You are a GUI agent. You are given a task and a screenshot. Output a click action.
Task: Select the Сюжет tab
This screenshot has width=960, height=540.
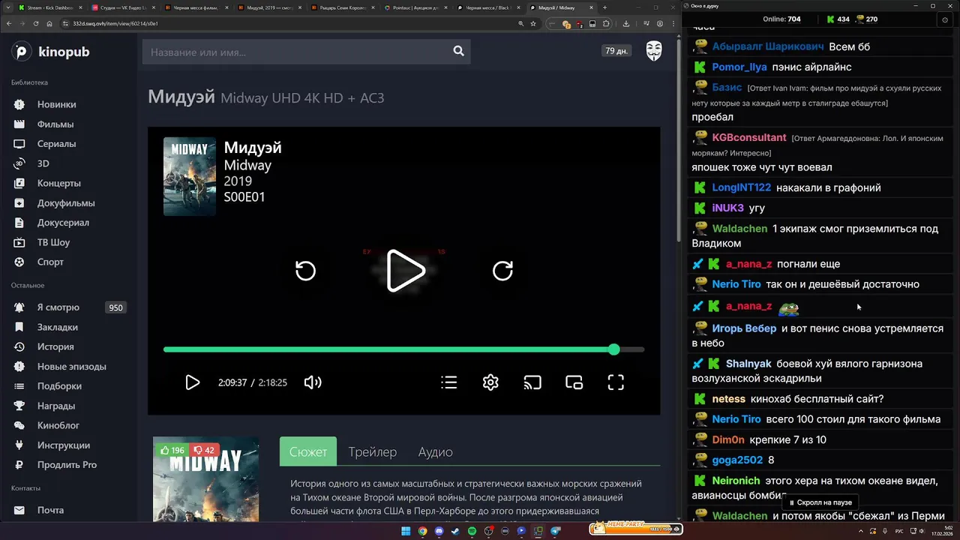coord(308,451)
